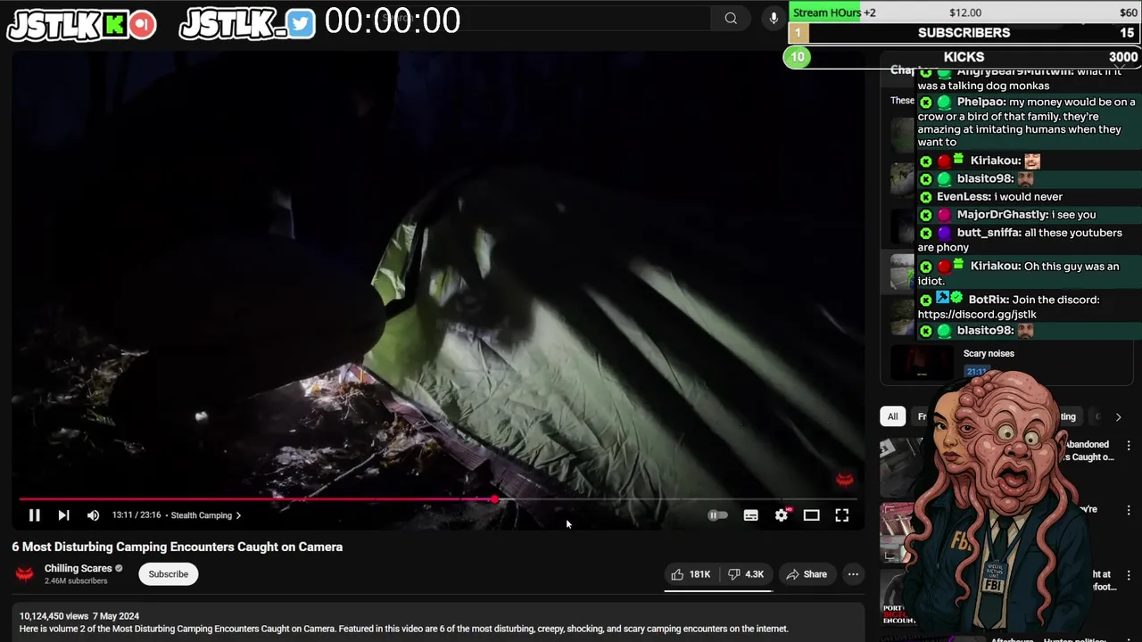
Task: Open Chilling Scares channel avatar
Action: point(25,574)
